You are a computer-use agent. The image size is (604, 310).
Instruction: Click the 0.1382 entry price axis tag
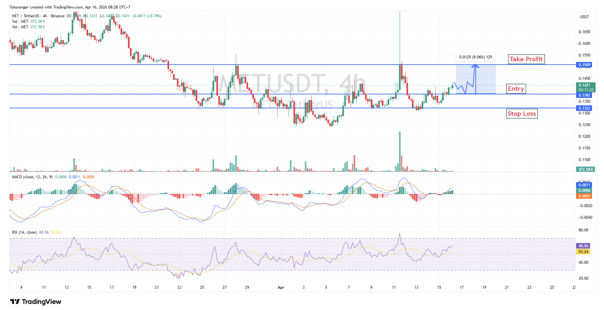click(584, 95)
